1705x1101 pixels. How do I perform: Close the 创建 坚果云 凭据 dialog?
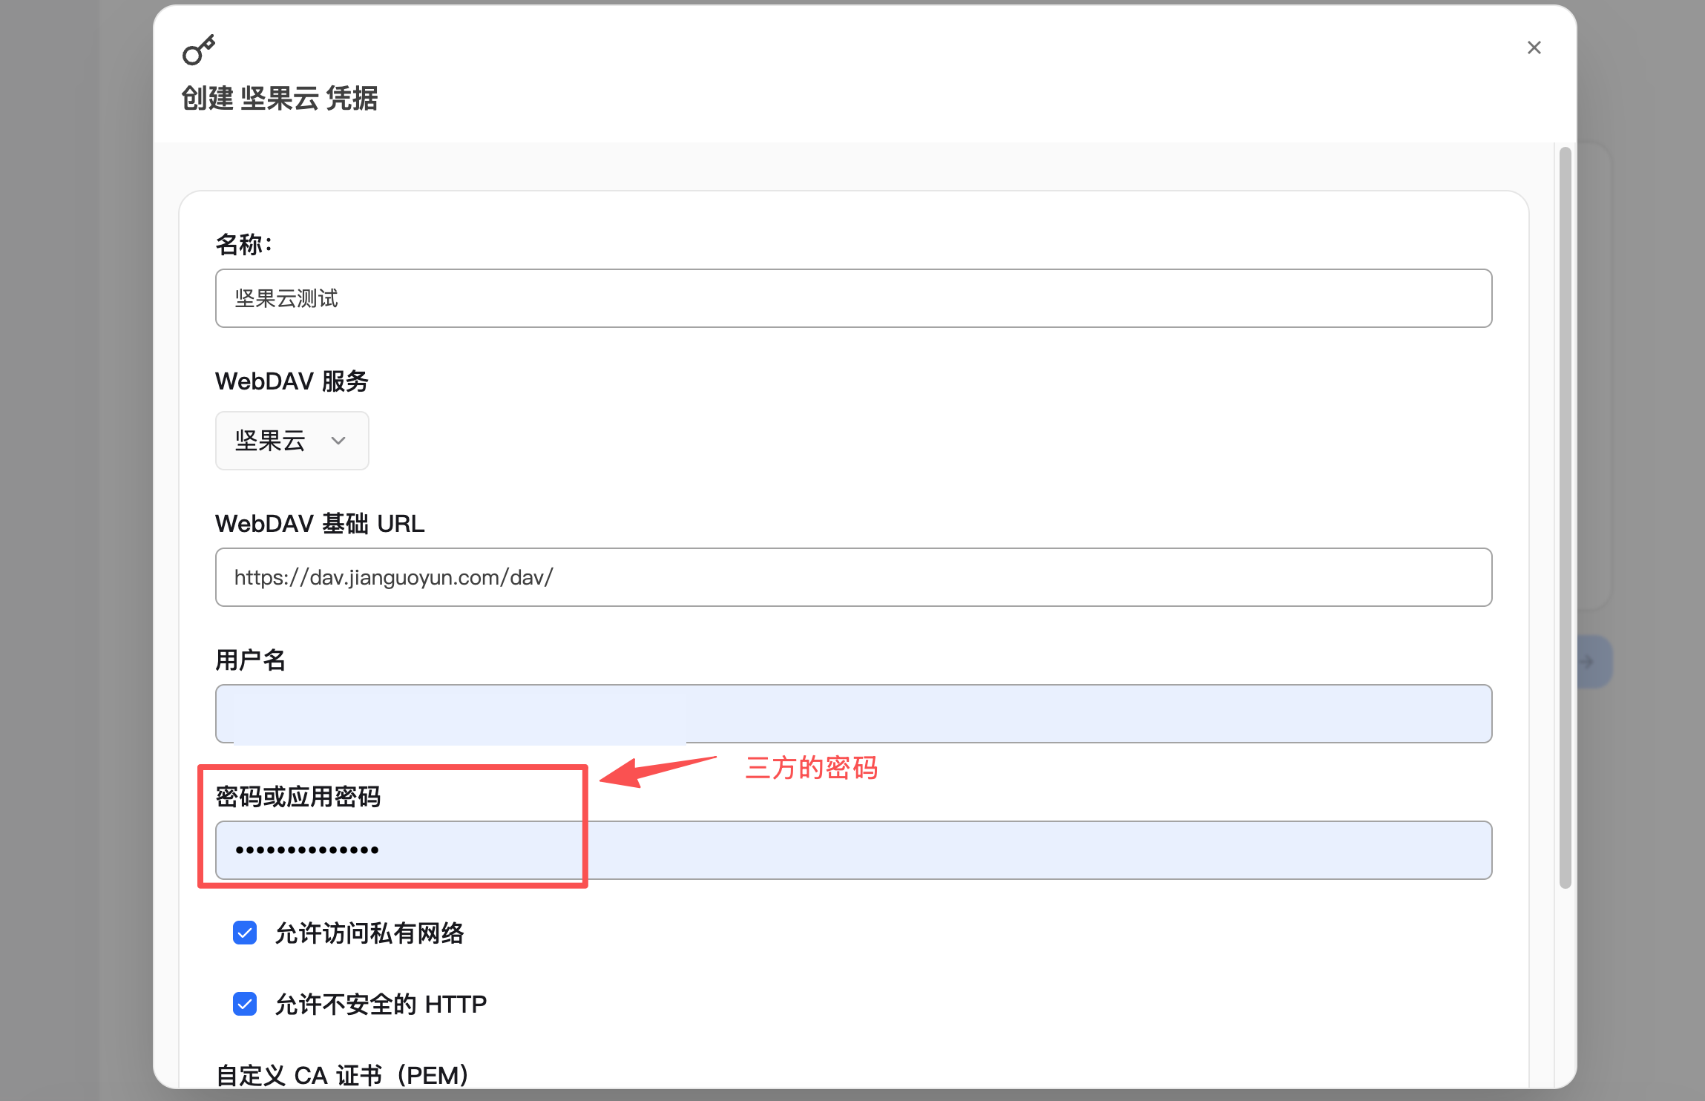(x=1534, y=47)
